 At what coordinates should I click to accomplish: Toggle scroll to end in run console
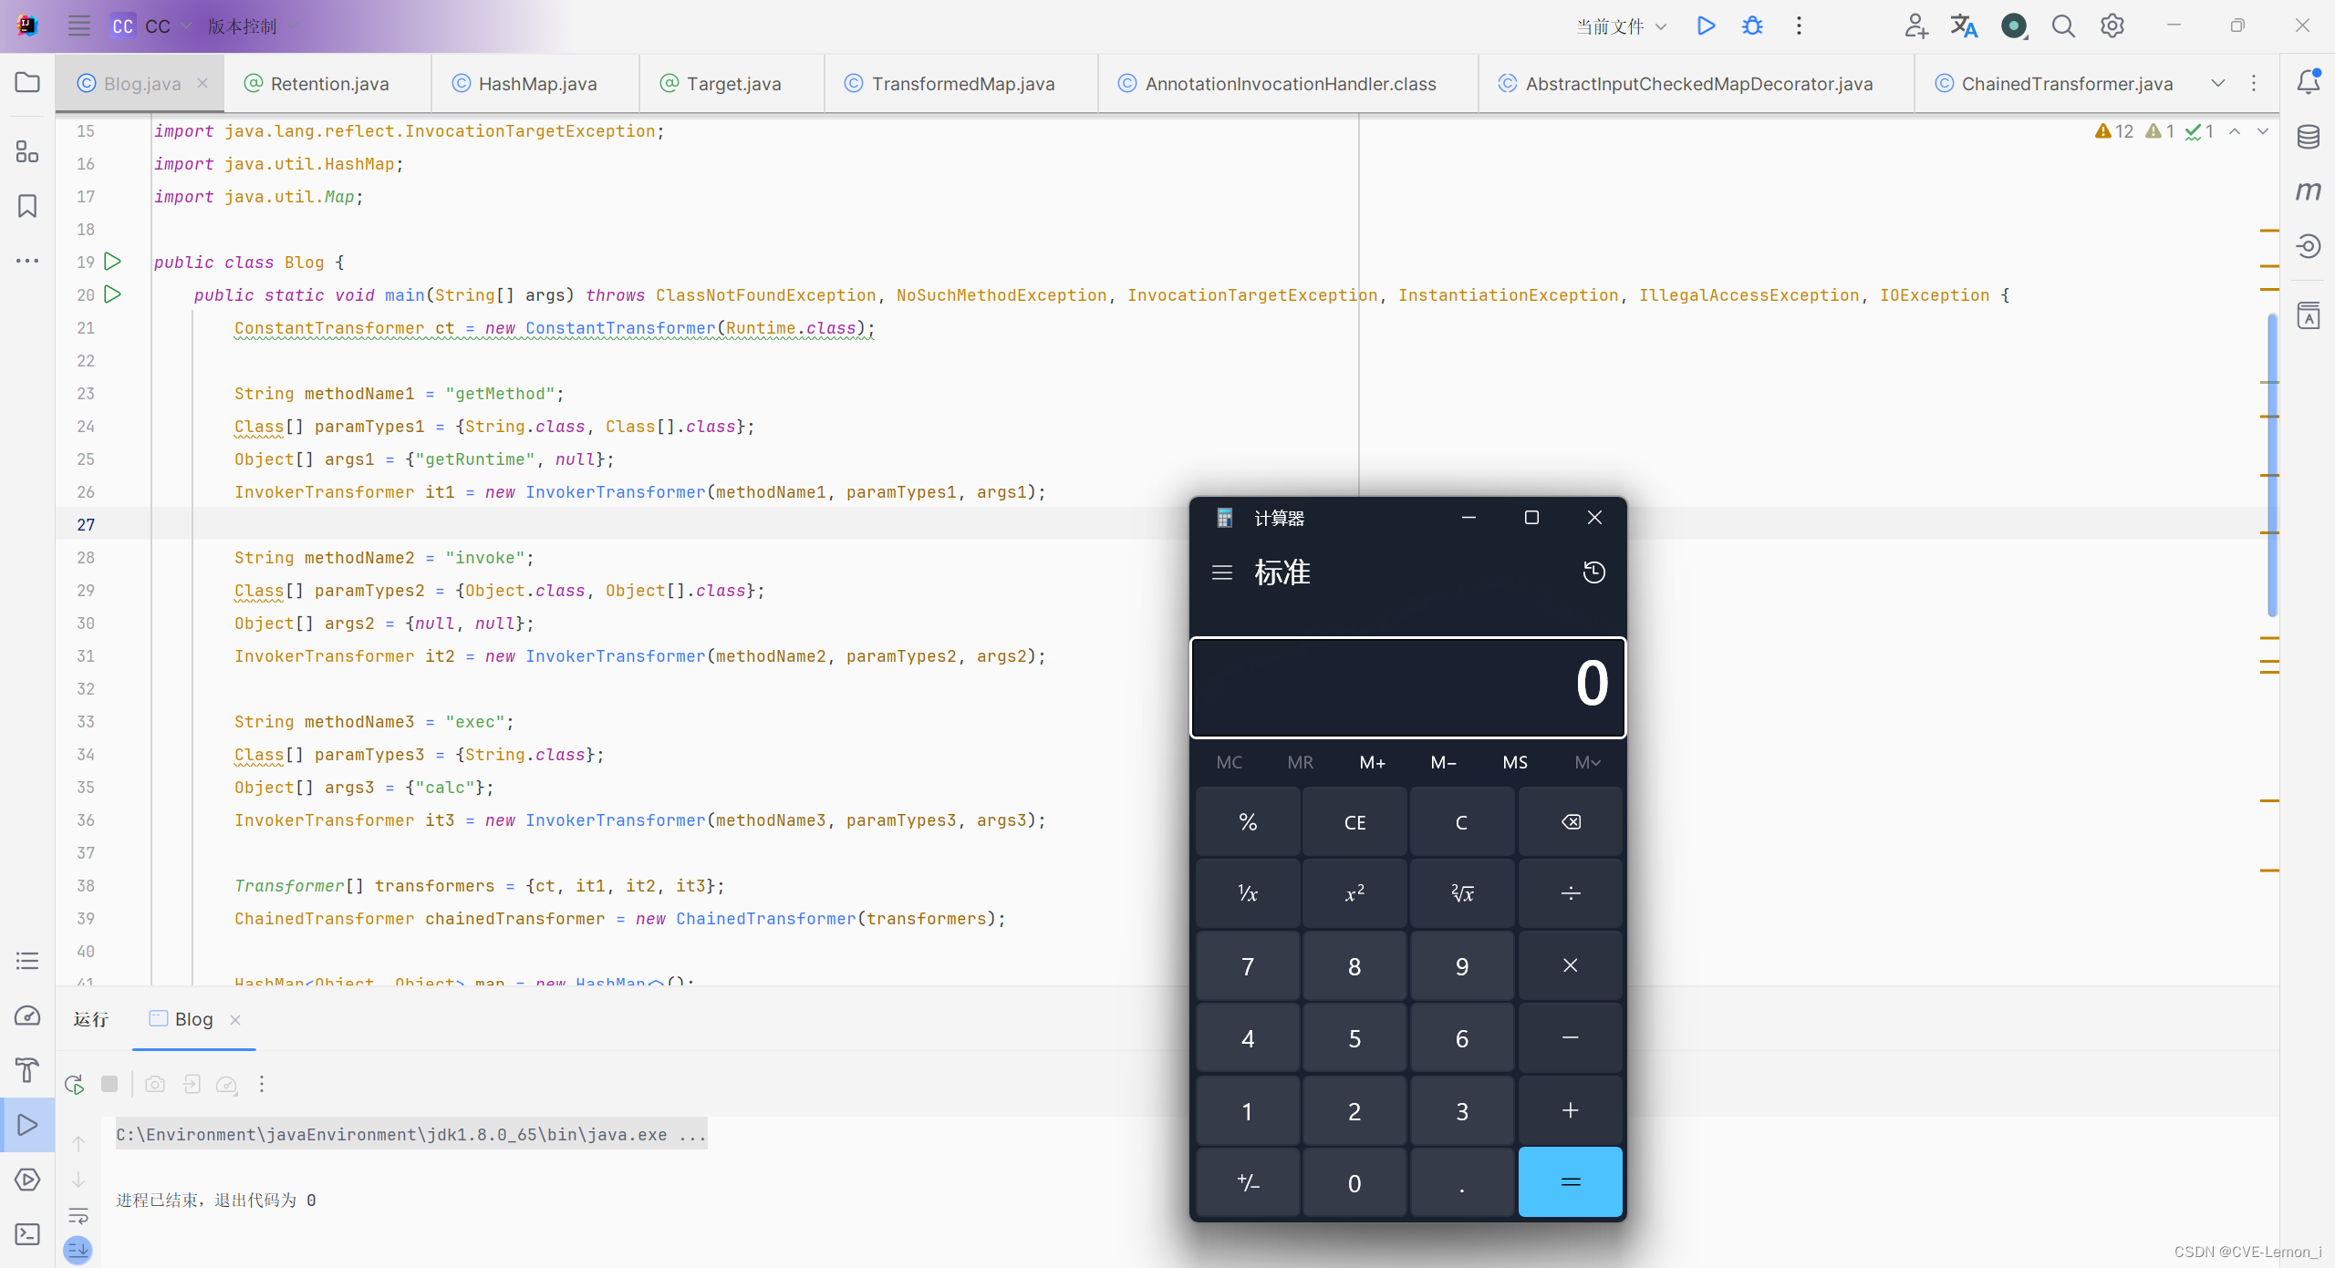tap(78, 1250)
